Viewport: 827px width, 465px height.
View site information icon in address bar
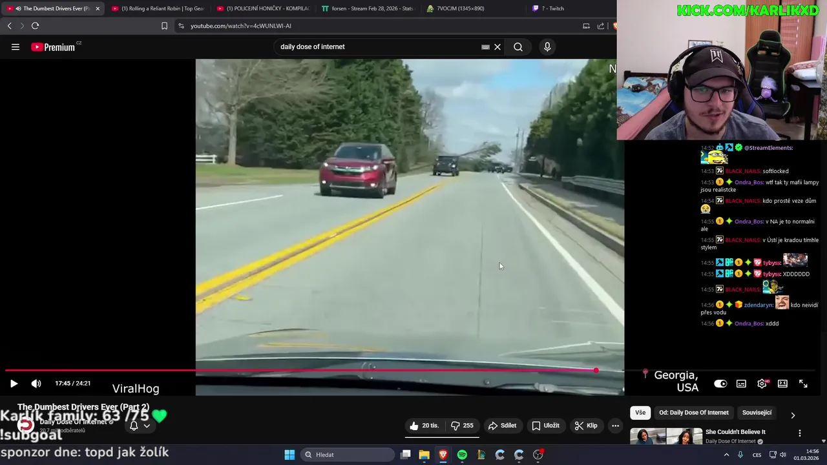pos(181,26)
